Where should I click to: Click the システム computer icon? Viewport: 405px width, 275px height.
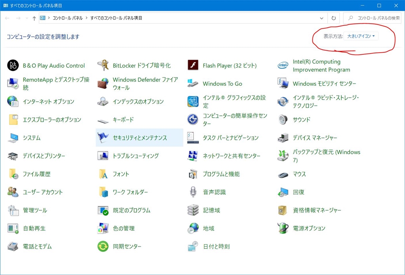click(13, 138)
